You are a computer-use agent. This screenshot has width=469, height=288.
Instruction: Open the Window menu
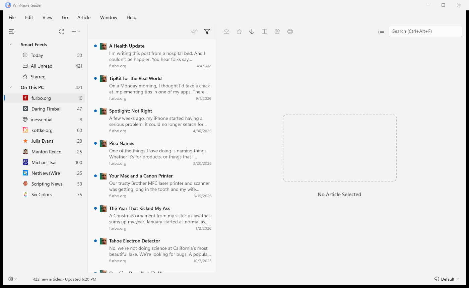(x=109, y=17)
